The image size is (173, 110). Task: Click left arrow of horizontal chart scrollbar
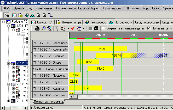[71, 97]
